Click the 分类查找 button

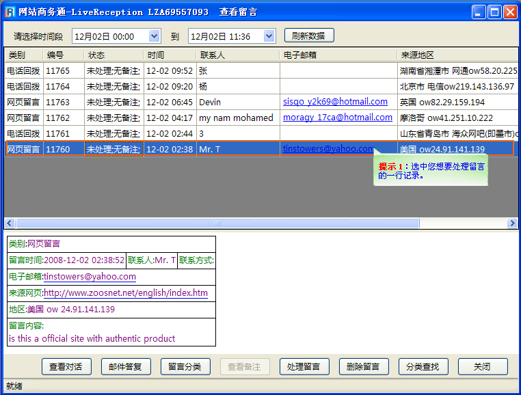(423, 367)
